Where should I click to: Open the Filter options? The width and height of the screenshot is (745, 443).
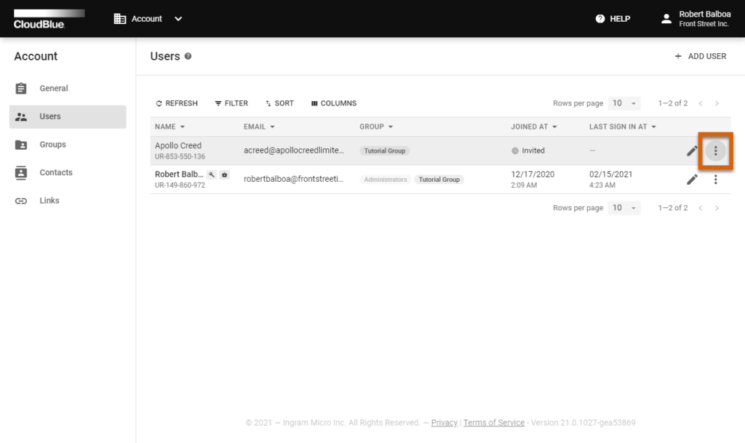point(231,103)
